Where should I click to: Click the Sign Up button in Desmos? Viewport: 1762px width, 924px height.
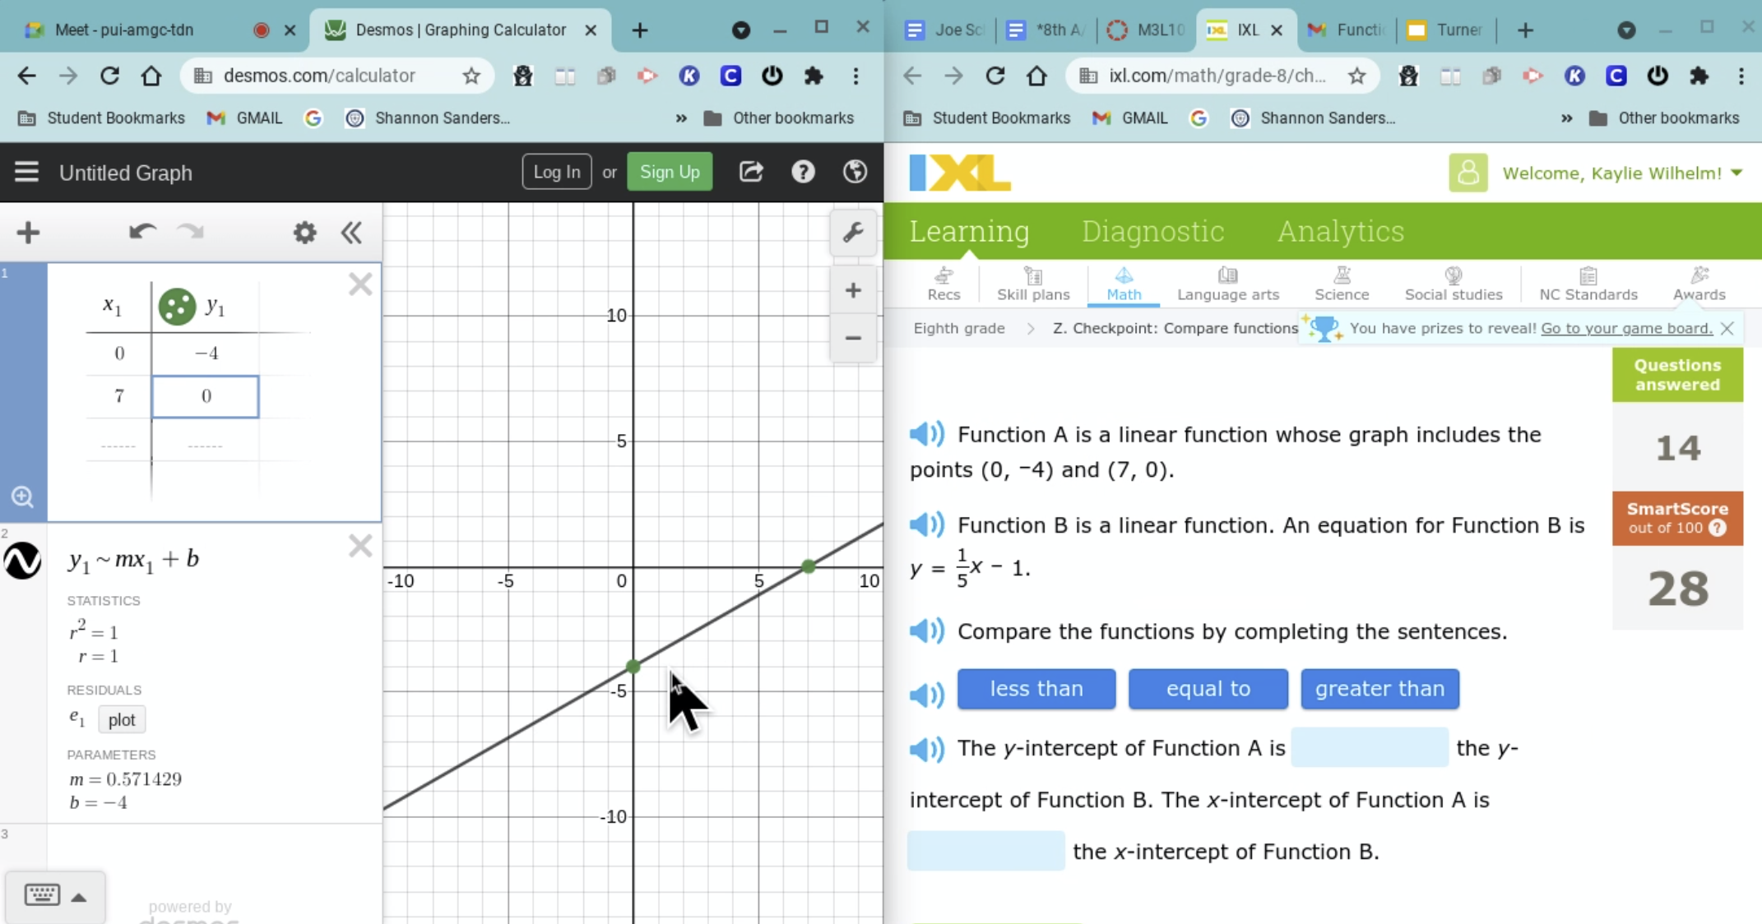pyautogui.click(x=669, y=171)
